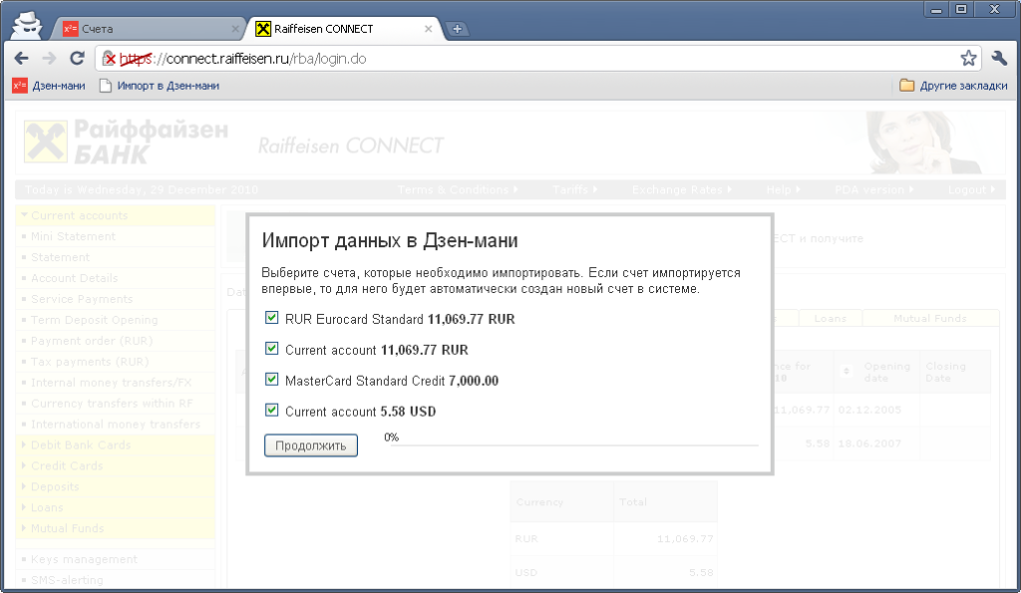The image size is (1021, 593).
Task: Open International money transfers link
Action: (116, 424)
